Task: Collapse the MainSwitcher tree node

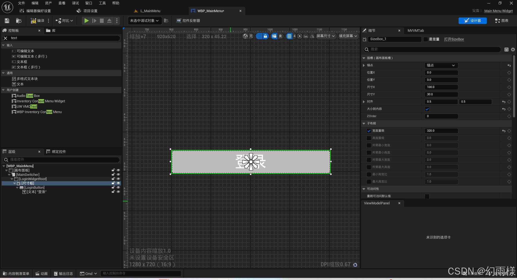Action: click(9, 175)
